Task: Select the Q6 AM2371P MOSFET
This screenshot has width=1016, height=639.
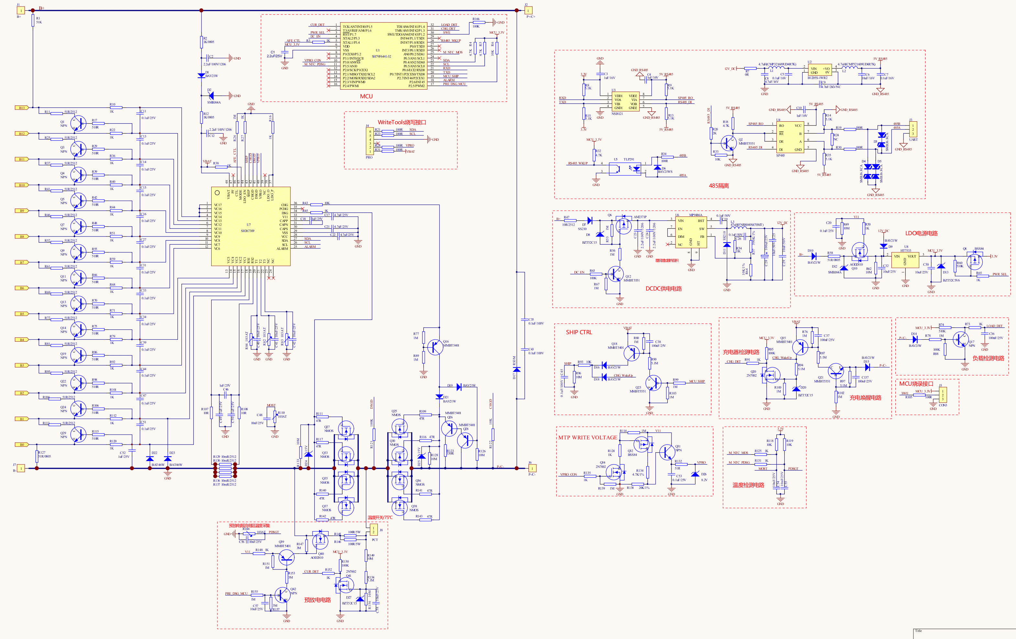Action: (x=624, y=226)
